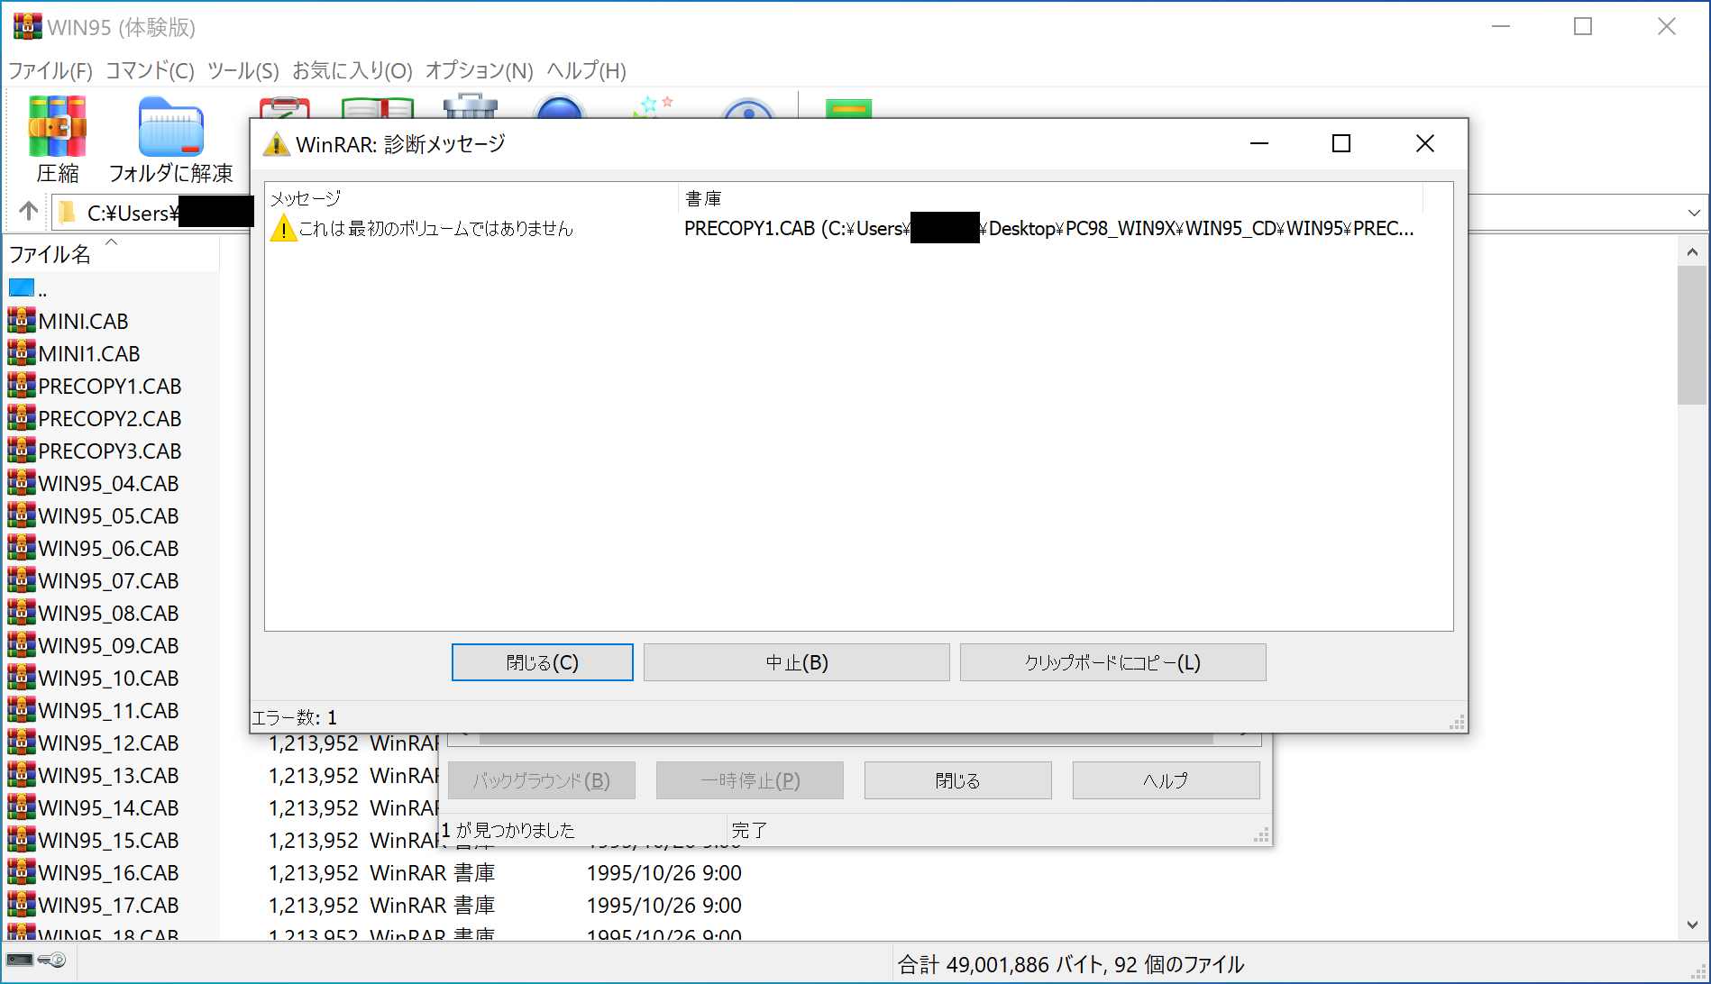Click the folder icon in the address bar
The height and width of the screenshot is (984, 1711).
(x=67, y=213)
